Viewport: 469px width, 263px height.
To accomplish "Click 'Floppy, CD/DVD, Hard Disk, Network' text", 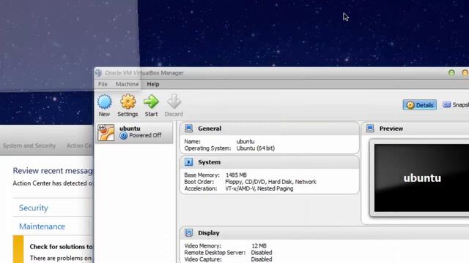I will (270, 182).
